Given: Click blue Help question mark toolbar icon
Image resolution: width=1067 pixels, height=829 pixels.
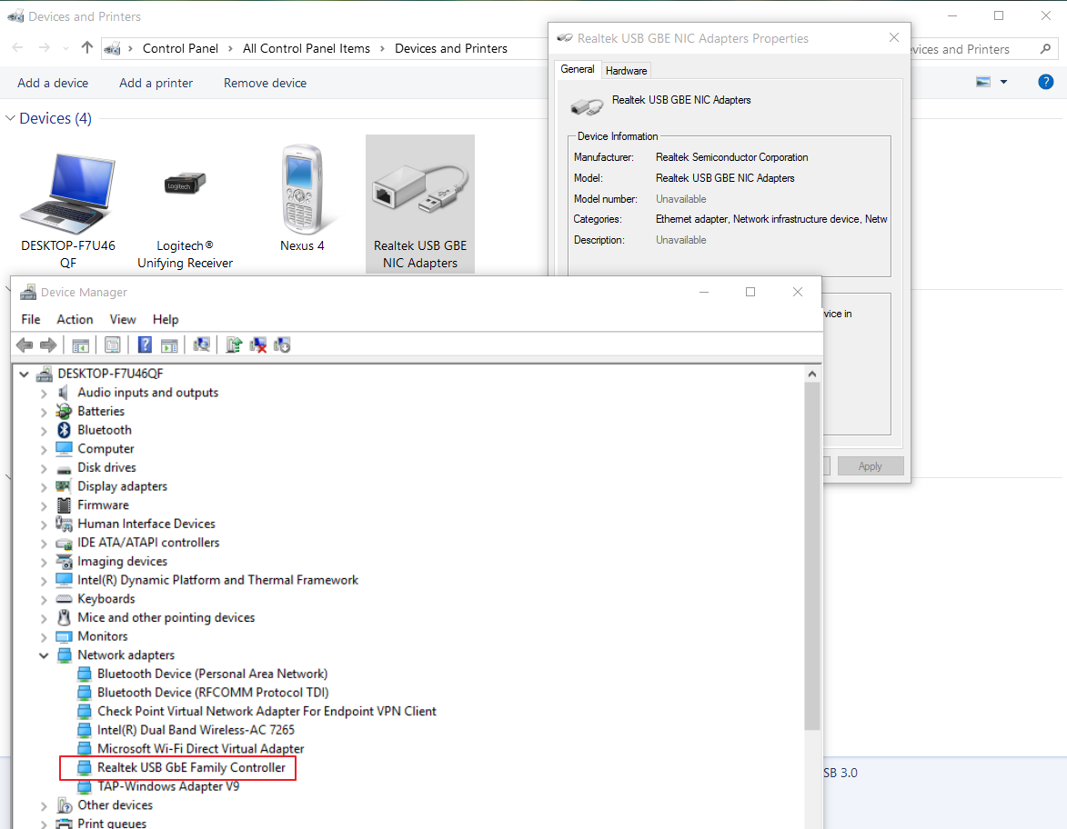Looking at the screenshot, I should (x=145, y=345).
